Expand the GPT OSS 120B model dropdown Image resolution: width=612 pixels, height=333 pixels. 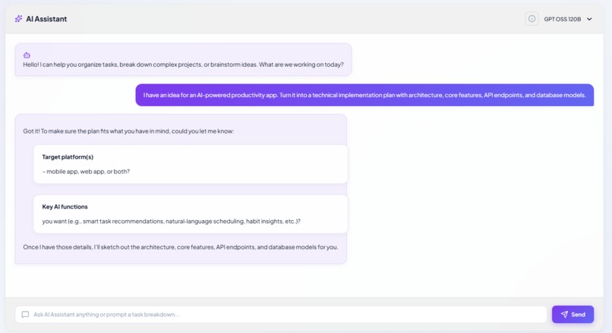(568, 19)
